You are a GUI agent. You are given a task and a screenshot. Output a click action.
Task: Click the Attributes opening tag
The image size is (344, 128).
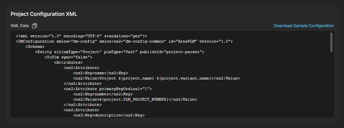point(68,62)
